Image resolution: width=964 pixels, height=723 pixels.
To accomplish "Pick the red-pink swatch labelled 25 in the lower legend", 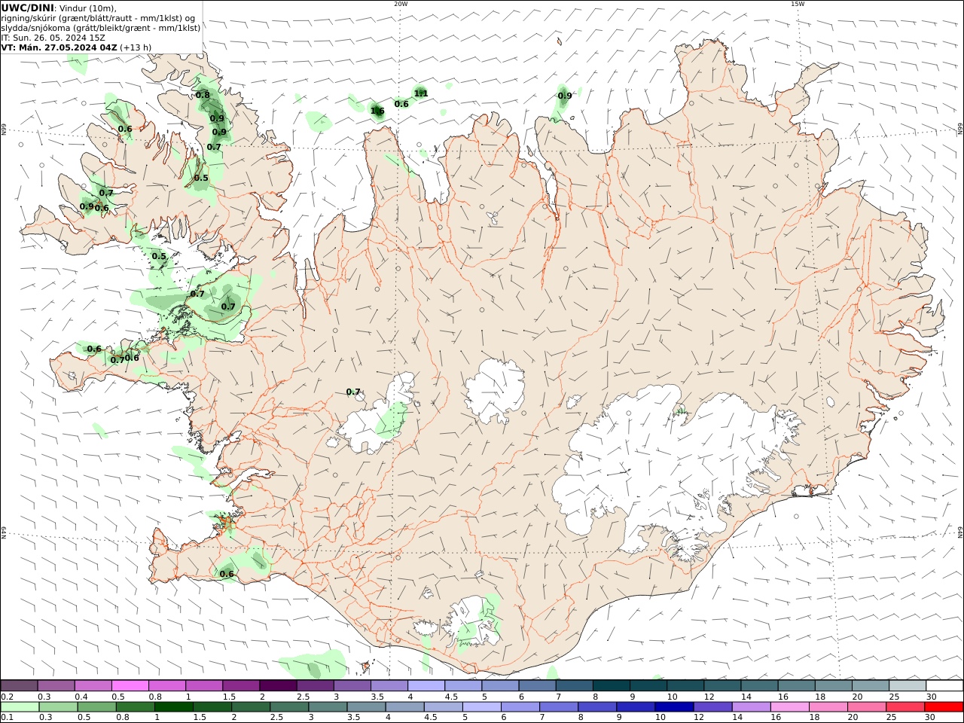I will (x=905, y=707).
